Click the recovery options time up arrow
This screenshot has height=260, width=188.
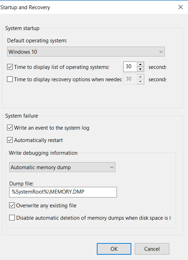(140, 77)
